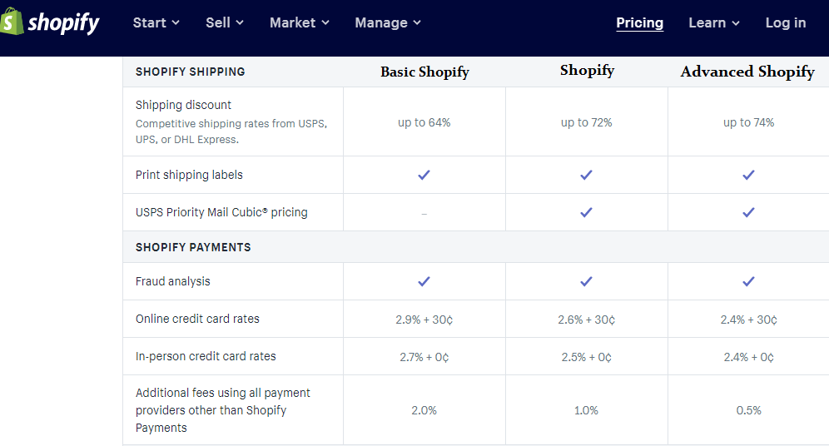Image resolution: width=829 pixels, height=446 pixels.
Task: Click the SHOPIFY PAYMENTS section header
Action: coord(193,247)
